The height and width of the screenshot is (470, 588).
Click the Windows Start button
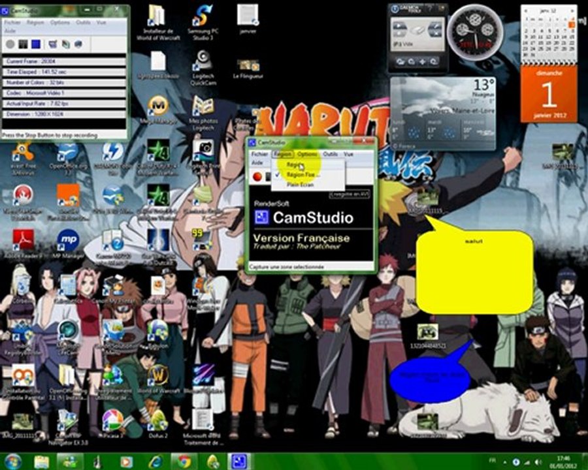click(13, 462)
